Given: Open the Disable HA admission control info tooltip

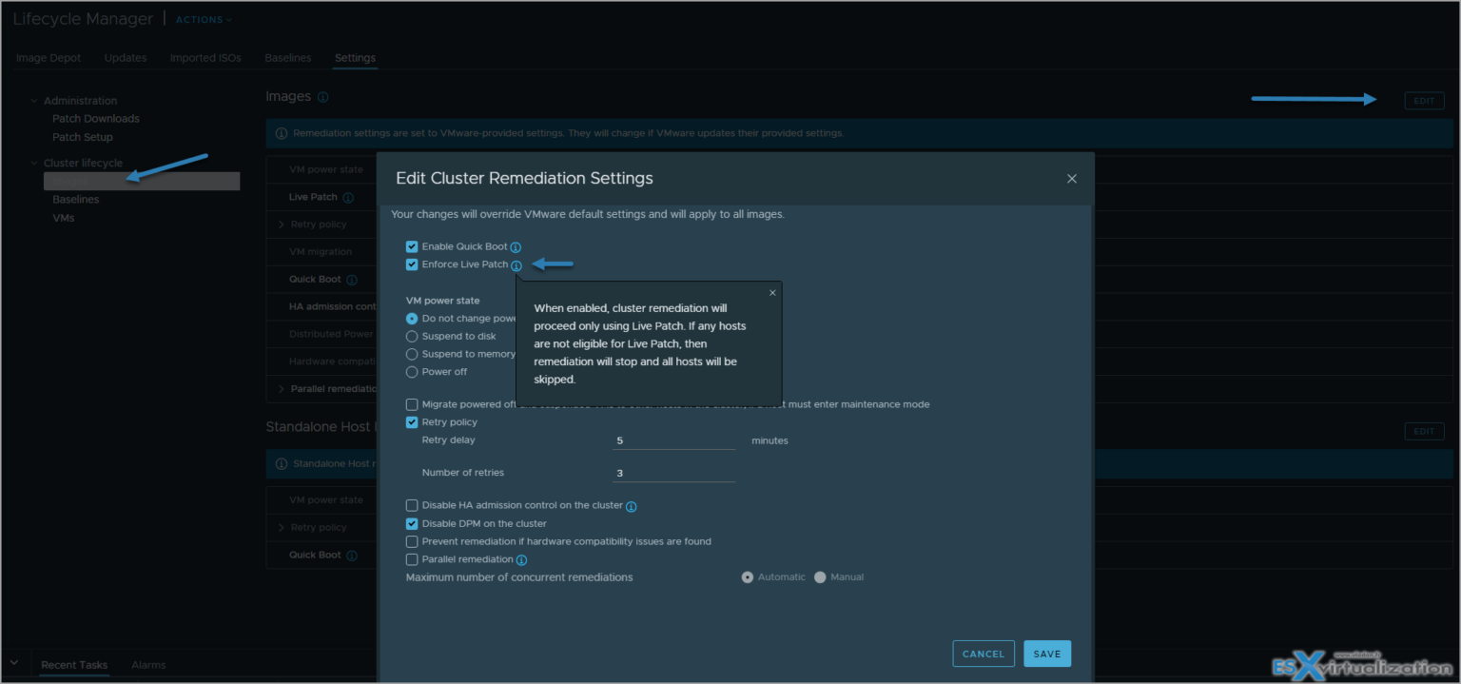Looking at the screenshot, I should (x=631, y=506).
